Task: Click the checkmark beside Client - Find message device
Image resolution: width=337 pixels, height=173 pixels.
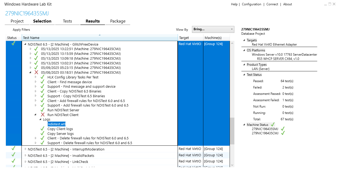Action: point(42,82)
